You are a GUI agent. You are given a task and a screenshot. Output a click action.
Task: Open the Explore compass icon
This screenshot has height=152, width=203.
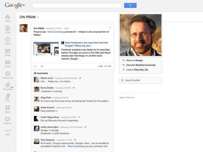8,39
